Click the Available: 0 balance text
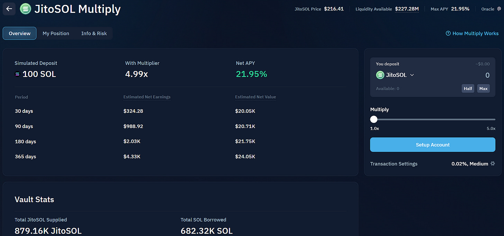 [x=387, y=89]
